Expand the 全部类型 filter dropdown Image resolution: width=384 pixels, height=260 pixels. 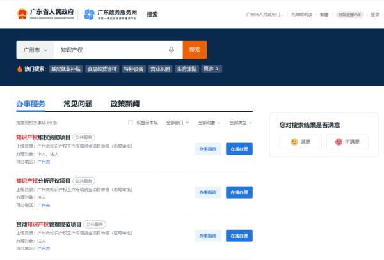click(x=241, y=123)
